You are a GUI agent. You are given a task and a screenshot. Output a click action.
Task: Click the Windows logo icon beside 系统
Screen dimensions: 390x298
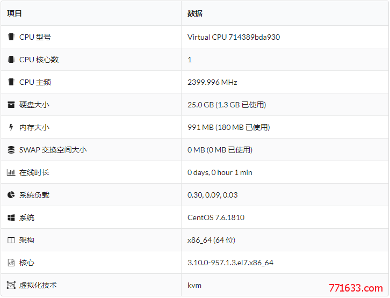(11, 217)
